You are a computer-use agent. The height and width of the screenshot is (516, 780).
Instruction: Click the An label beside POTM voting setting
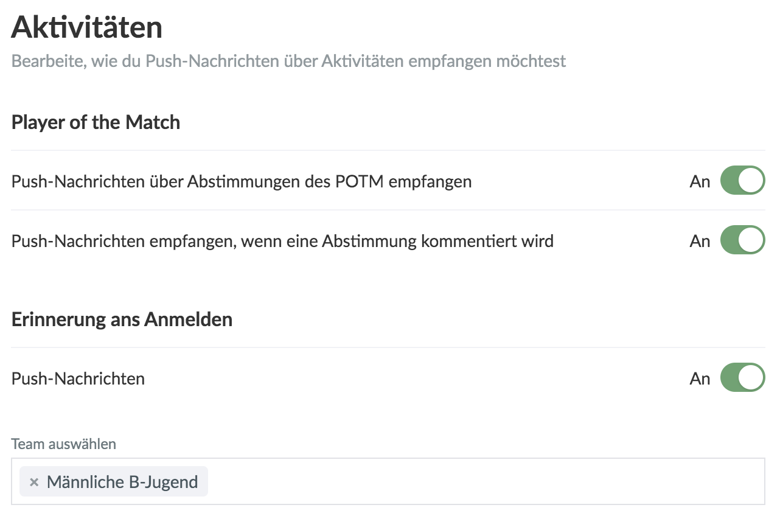(700, 181)
